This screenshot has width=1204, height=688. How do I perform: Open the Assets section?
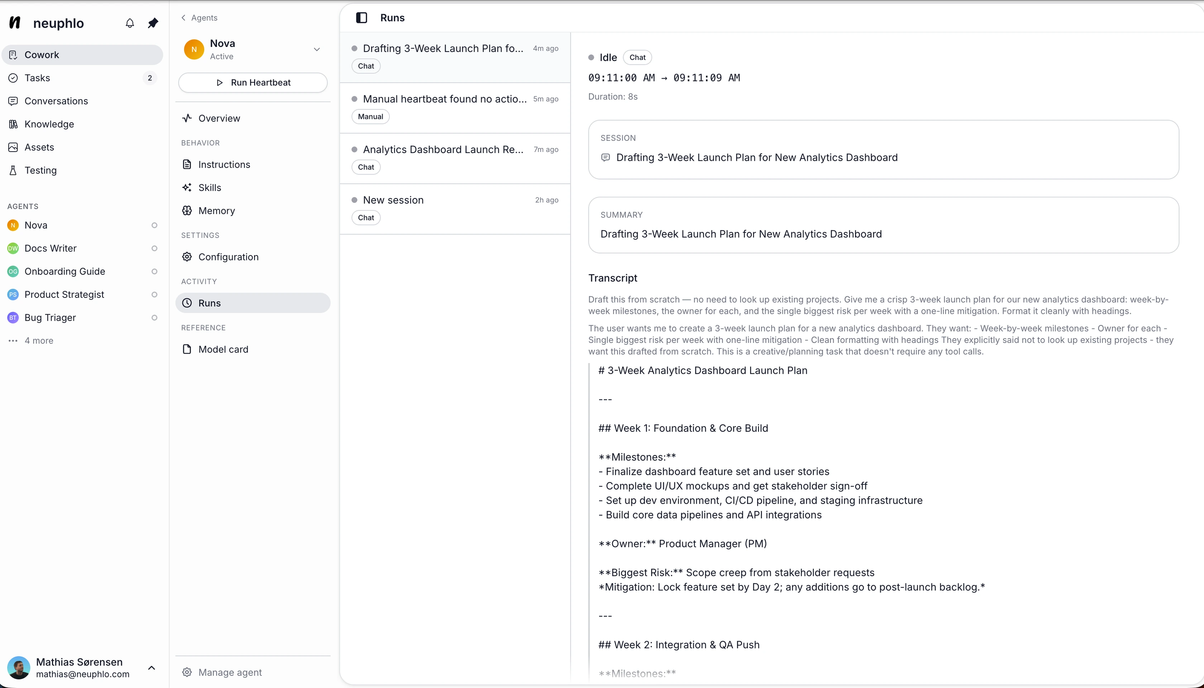(x=82, y=147)
